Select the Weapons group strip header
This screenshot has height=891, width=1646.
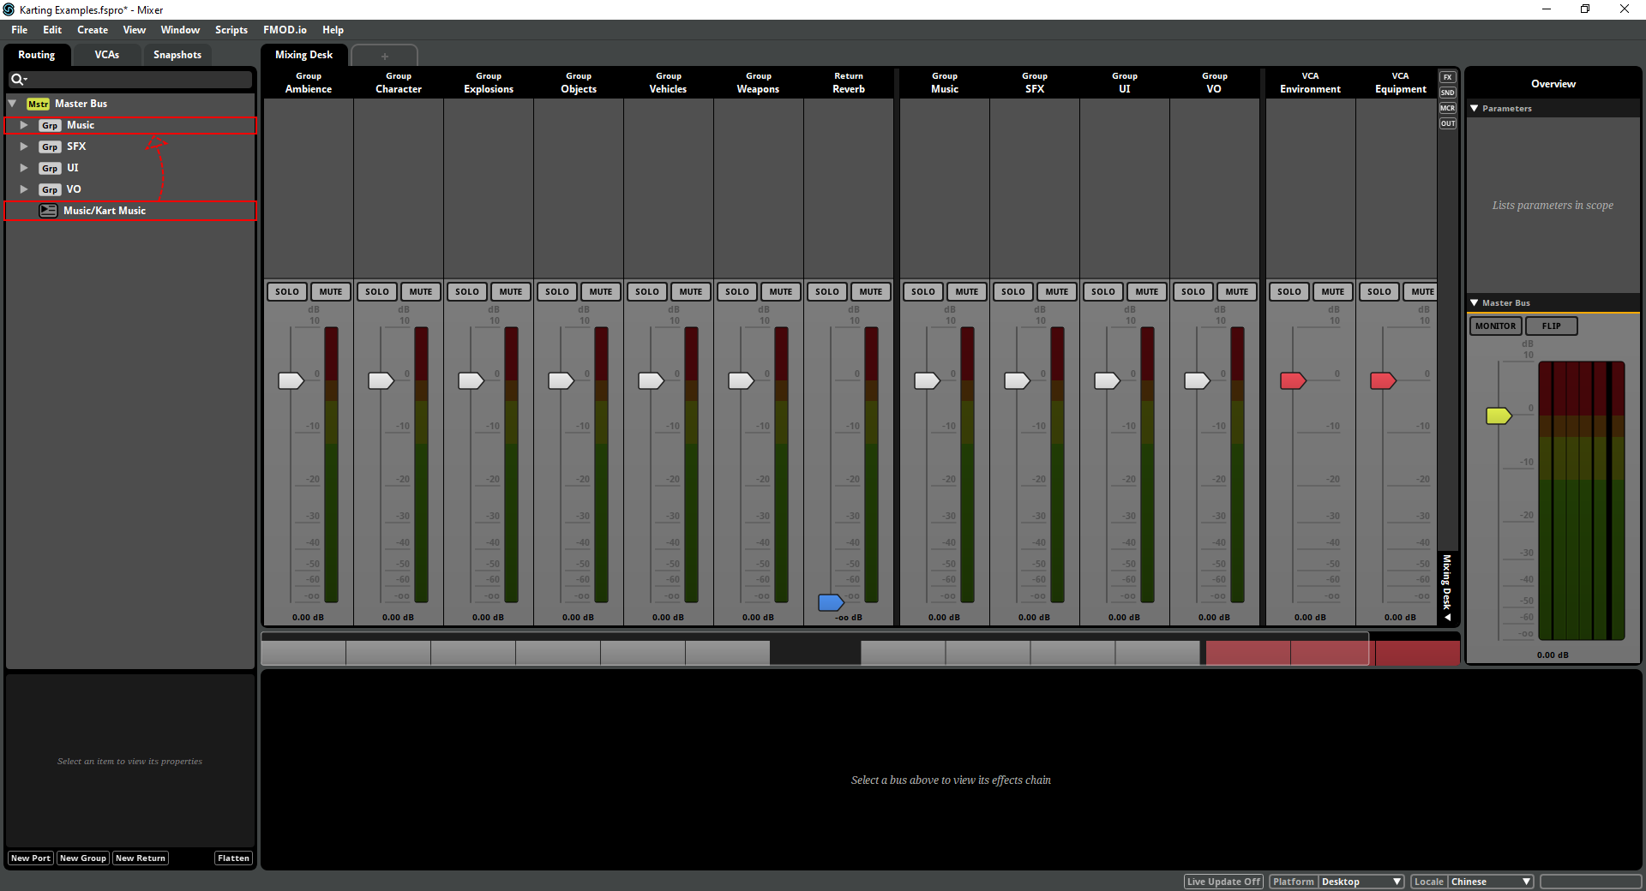(x=758, y=83)
